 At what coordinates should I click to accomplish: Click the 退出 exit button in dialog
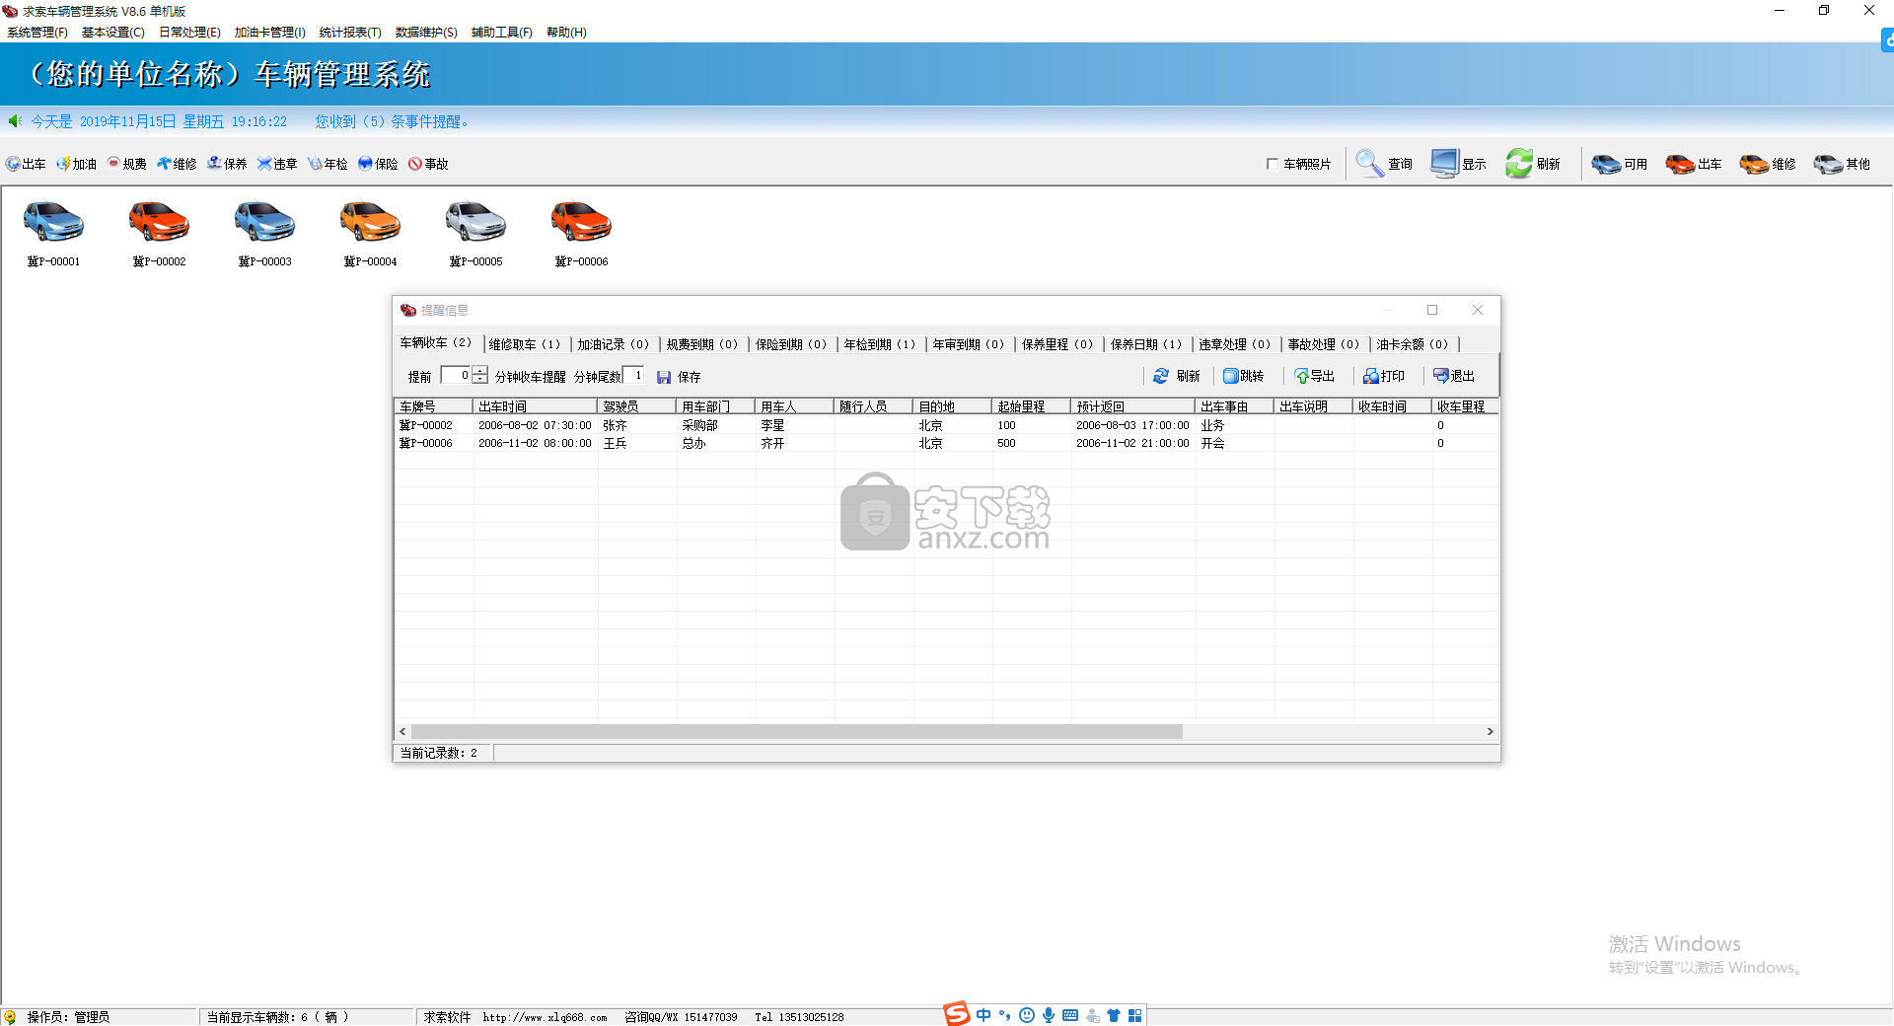(1454, 376)
